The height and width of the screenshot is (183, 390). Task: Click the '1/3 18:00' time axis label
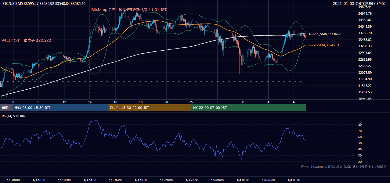(x=141, y=180)
